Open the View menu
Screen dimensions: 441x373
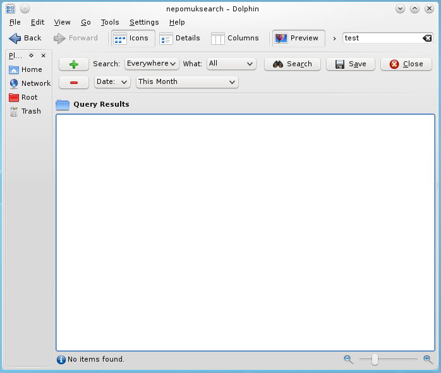point(62,22)
